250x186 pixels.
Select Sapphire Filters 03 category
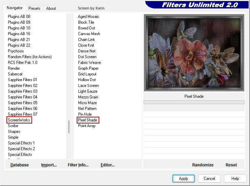[23, 91]
